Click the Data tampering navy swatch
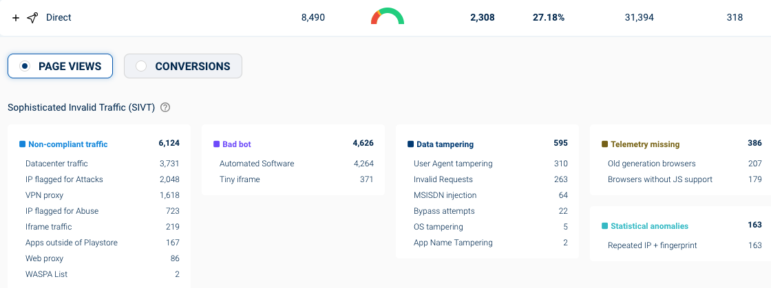This screenshot has width=771, height=288. 410,144
